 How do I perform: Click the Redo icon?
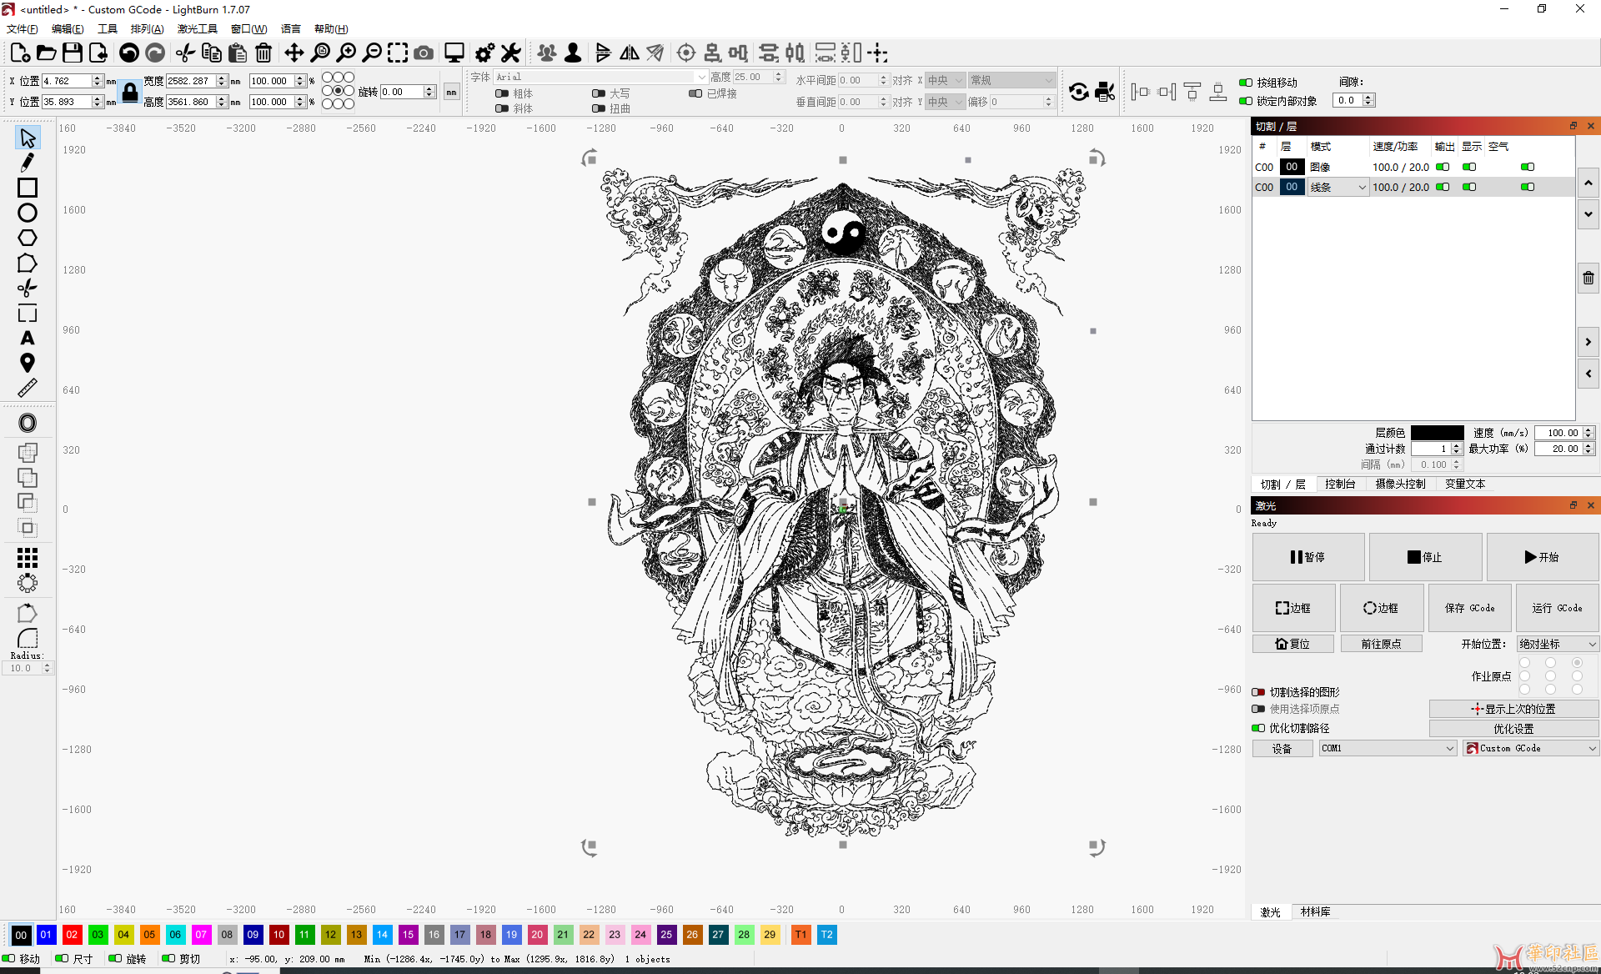155,53
